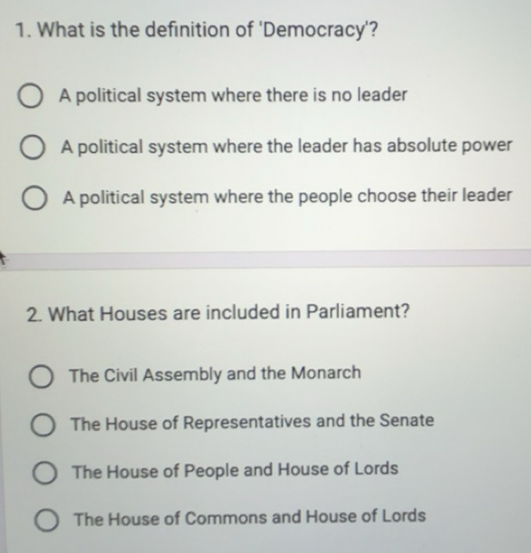Click the gray divider between the two questions
Screen dimensions: 531x553
tap(265, 258)
